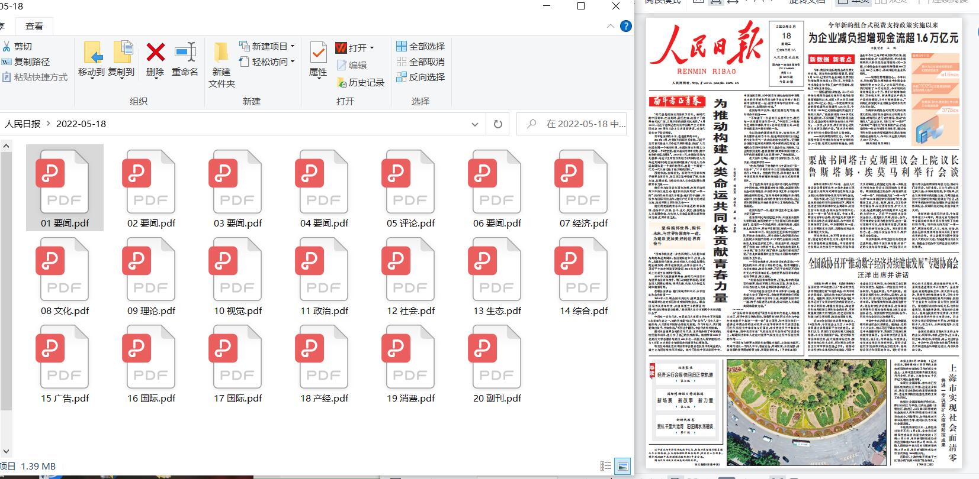This screenshot has height=479, width=979.
Task: Click 粘贴快捷方式 (Paste shortcut)
Action: click(35, 77)
